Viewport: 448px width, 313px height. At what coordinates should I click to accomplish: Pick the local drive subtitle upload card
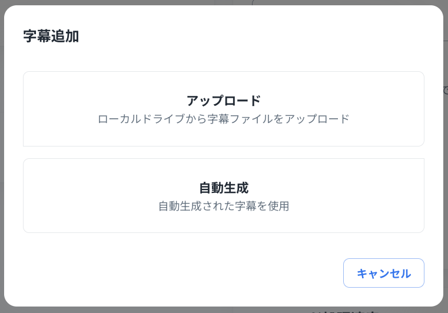pos(224,109)
